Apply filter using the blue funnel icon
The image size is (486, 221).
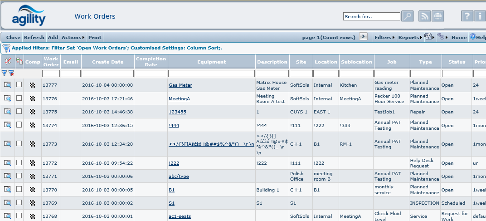[5, 73]
